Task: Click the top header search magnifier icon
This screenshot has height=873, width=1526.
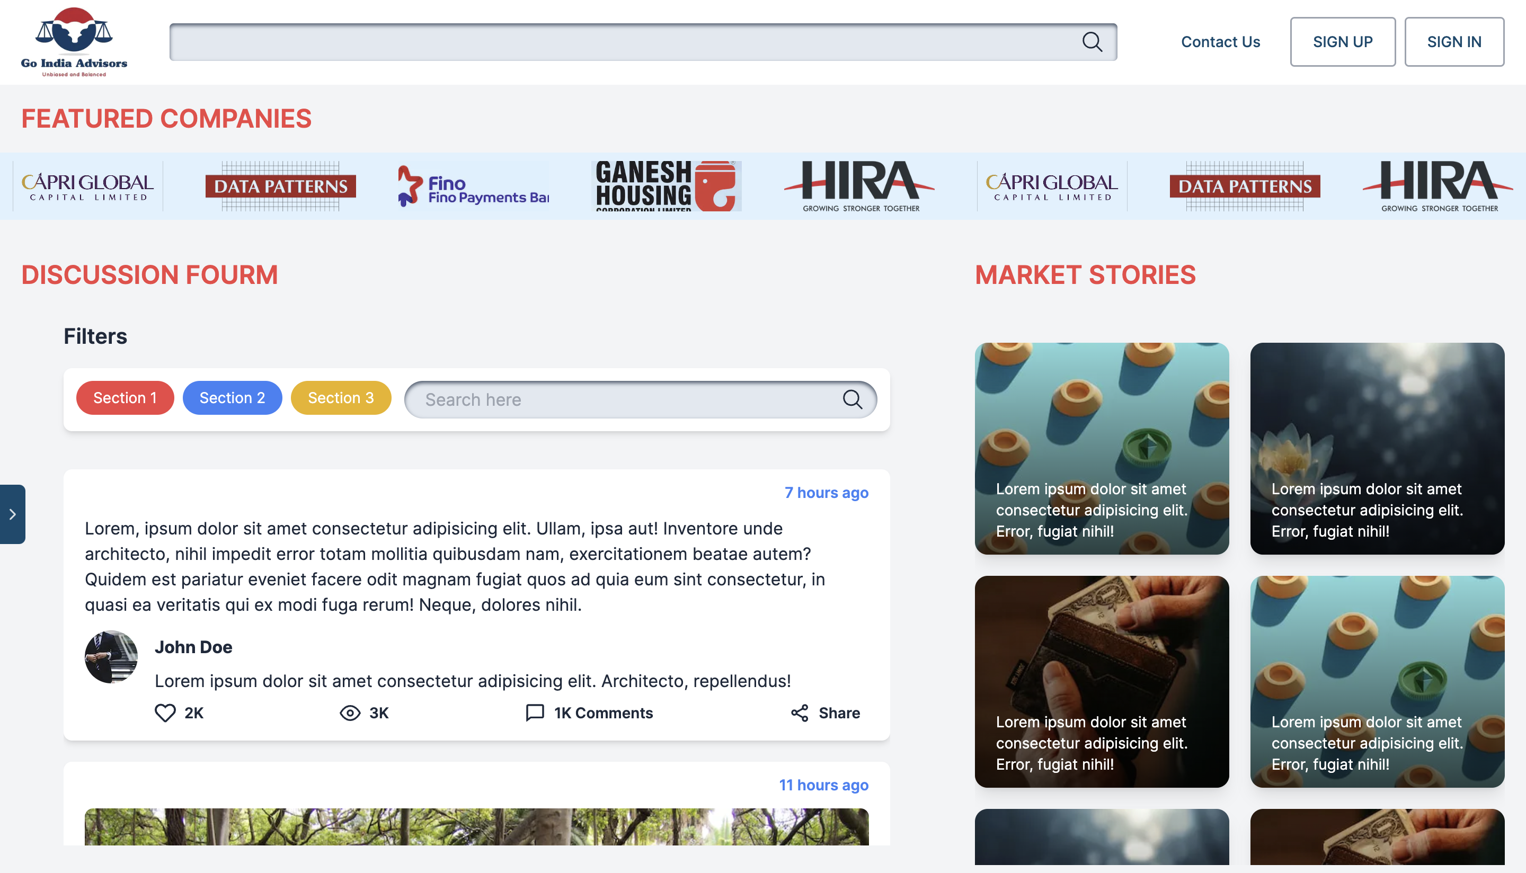Action: (x=1092, y=42)
